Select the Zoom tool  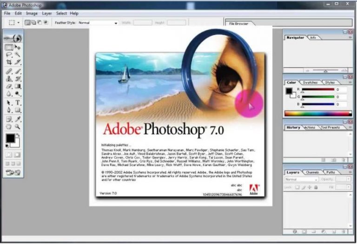click(x=18, y=127)
